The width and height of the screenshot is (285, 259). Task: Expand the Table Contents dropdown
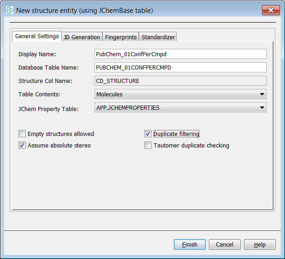[x=180, y=94]
